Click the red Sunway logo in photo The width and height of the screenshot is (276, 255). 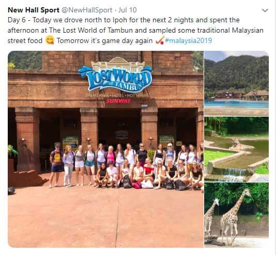(118, 101)
